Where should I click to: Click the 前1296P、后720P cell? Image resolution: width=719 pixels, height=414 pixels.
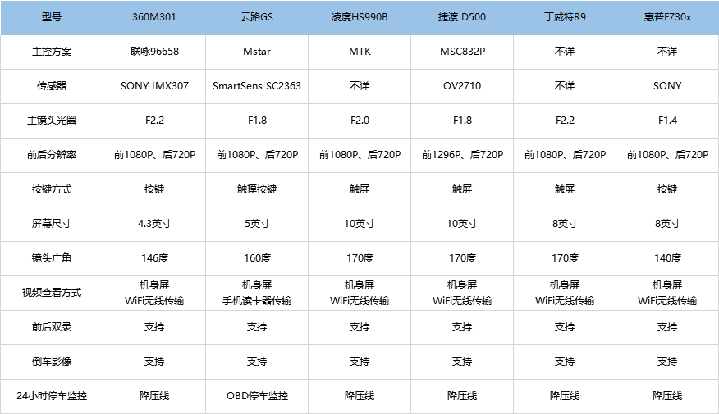[x=462, y=155]
